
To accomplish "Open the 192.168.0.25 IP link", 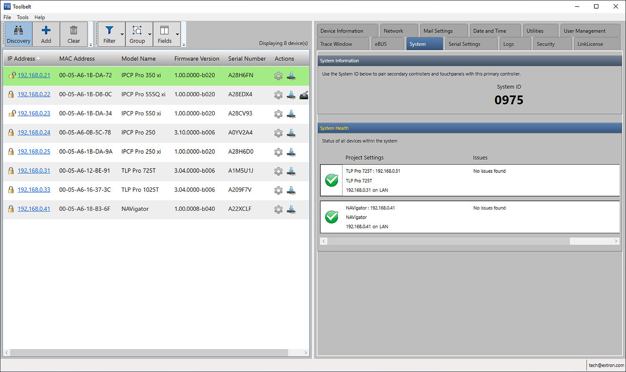I will click(x=34, y=152).
